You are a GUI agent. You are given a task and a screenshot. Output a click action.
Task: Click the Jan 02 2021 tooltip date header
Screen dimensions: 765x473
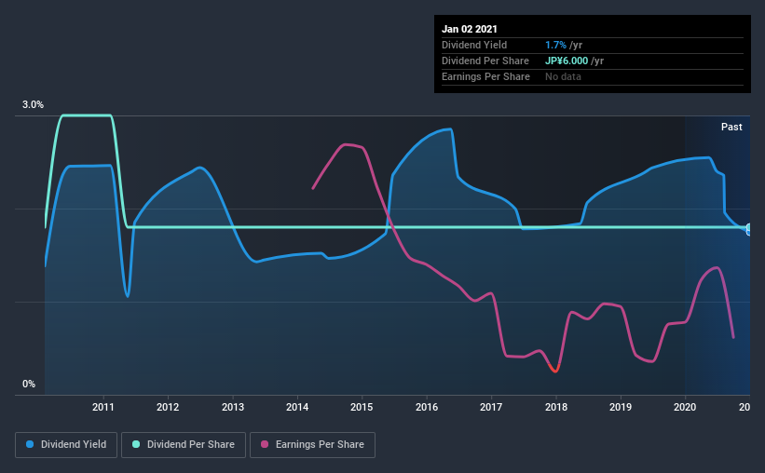pos(470,29)
